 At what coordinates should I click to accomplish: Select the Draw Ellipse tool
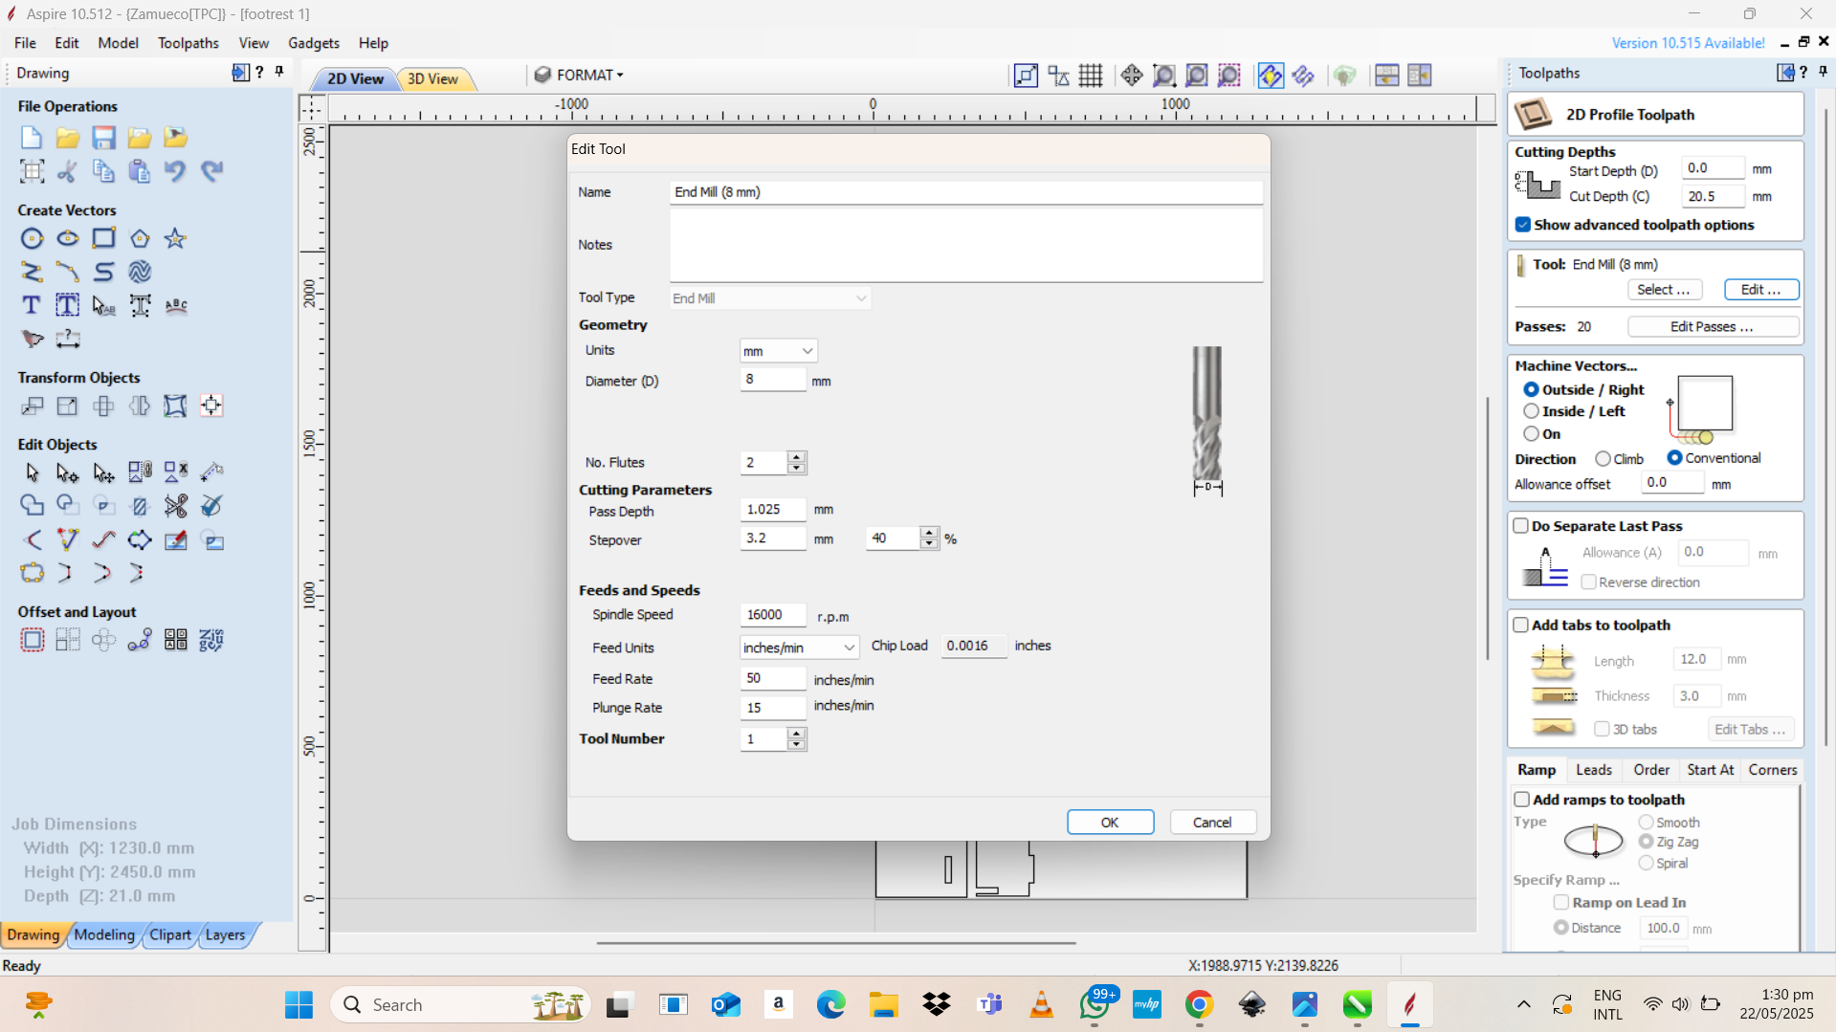click(x=68, y=238)
